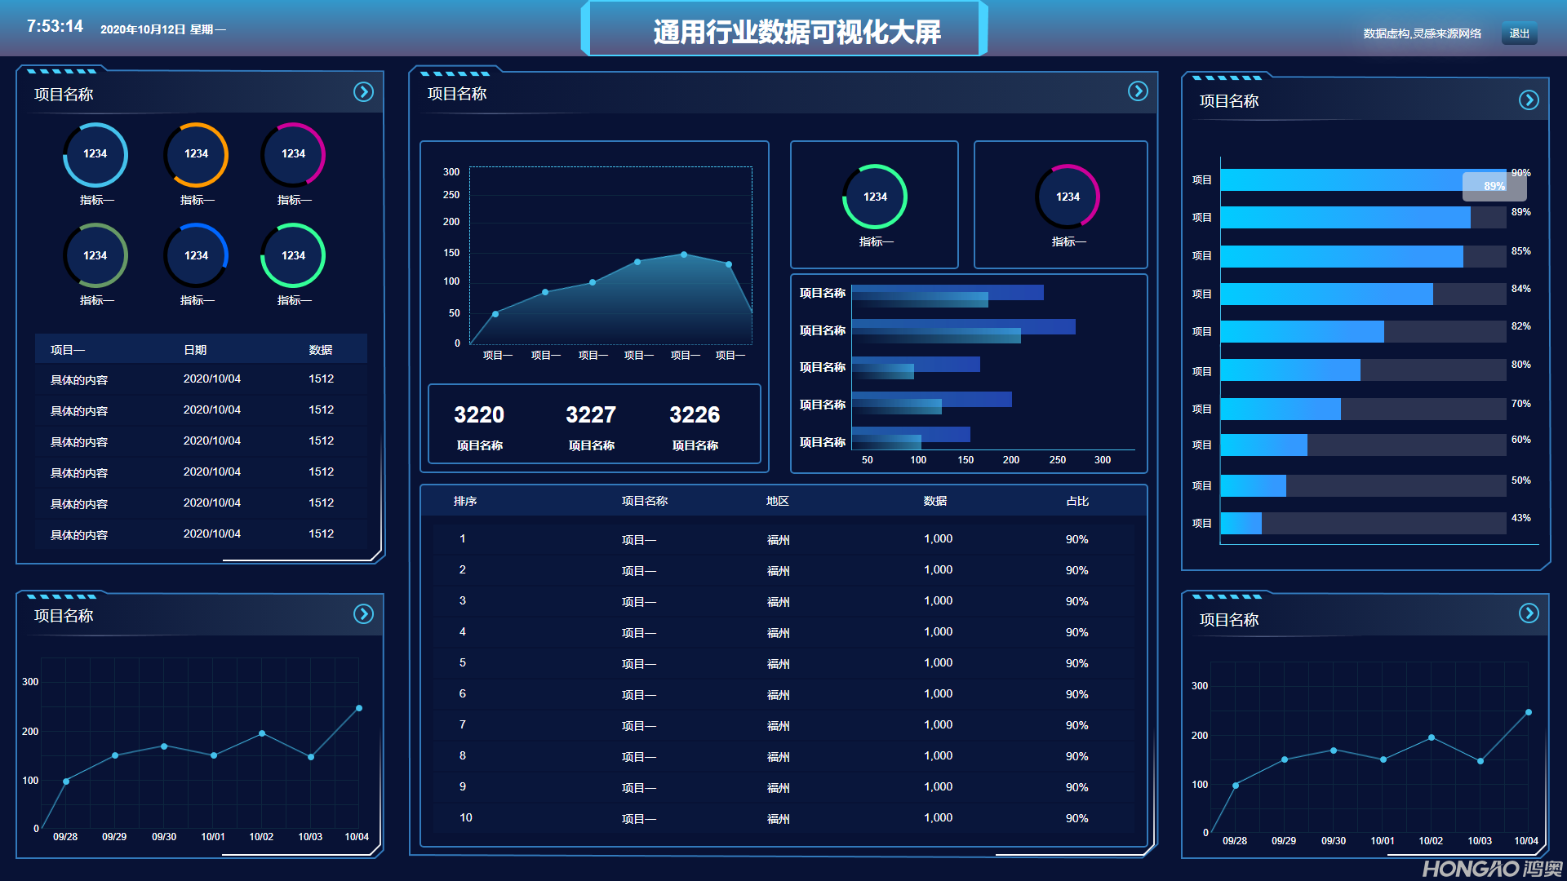The height and width of the screenshot is (881, 1567).
Task: Click the 排序 column header
Action: point(465,501)
